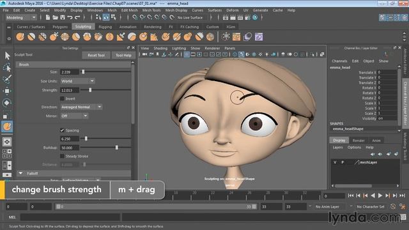Enable the Invert checkbox
Viewport: 409px width, 230px height.
tap(62, 98)
